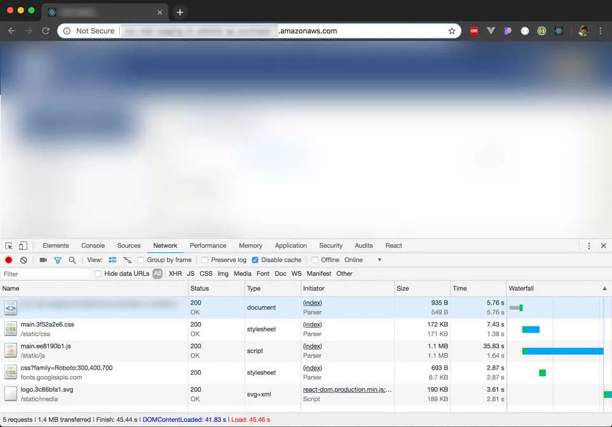Viewport: 612px width, 427px height.
Task: Stop recording the network log
Action: tap(7, 259)
